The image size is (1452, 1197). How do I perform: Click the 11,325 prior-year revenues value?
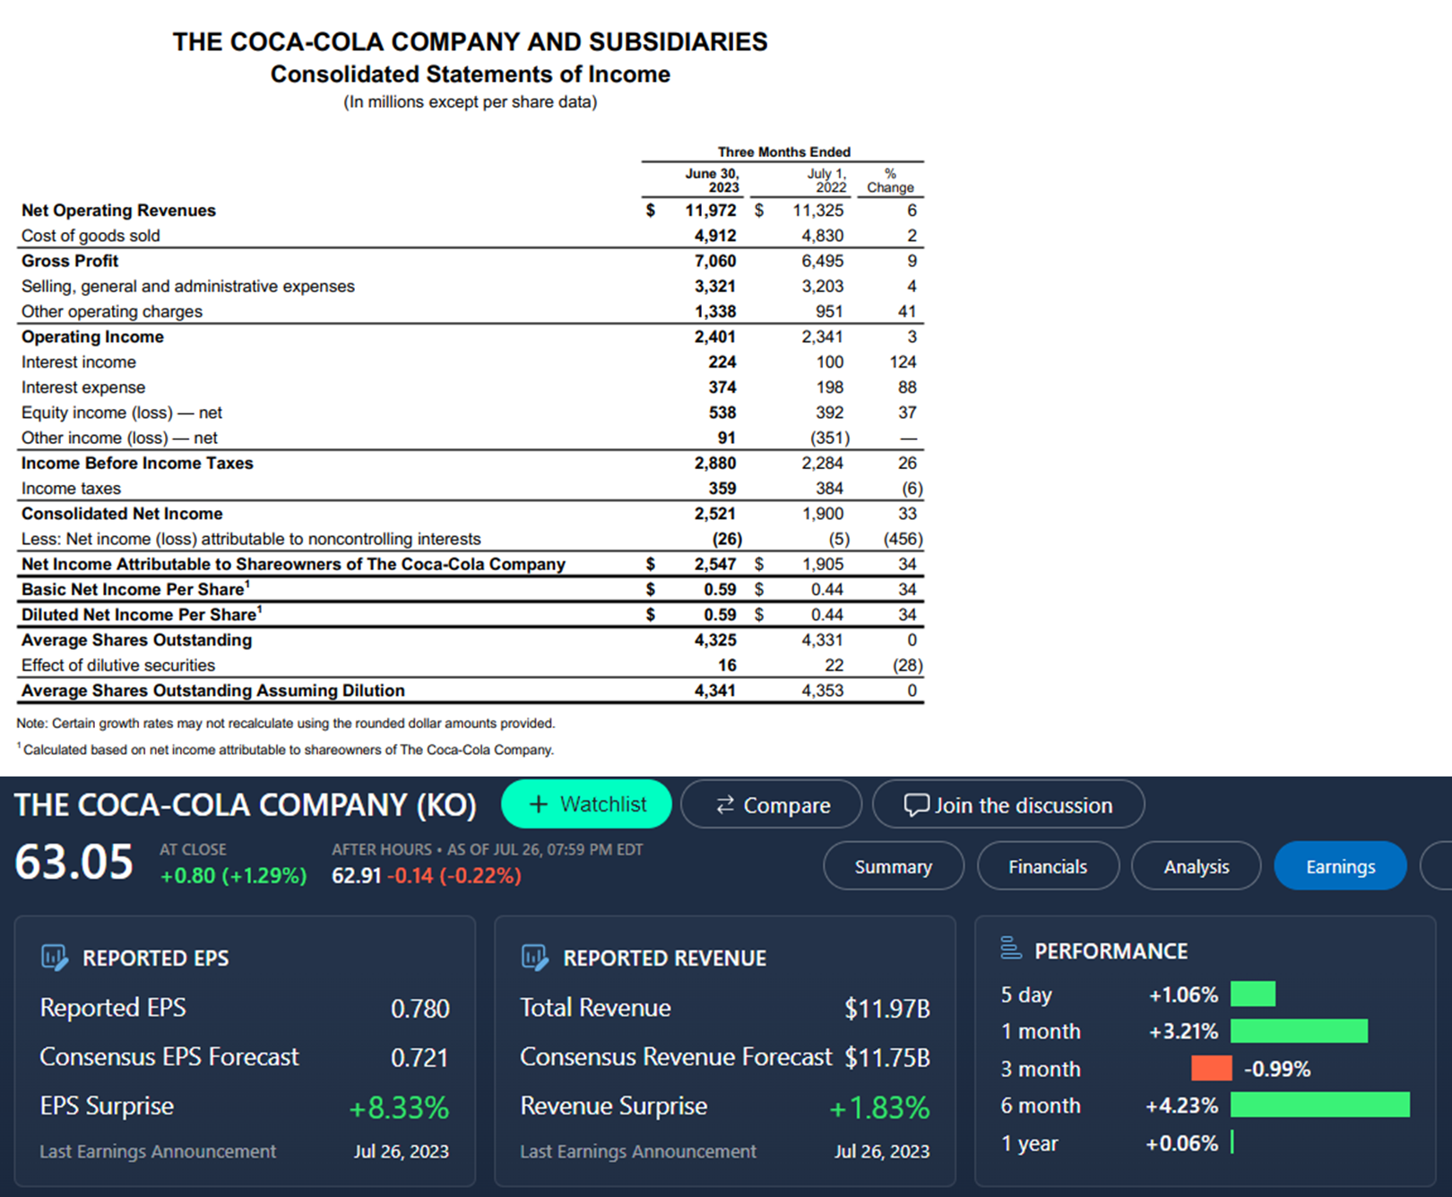click(x=818, y=211)
